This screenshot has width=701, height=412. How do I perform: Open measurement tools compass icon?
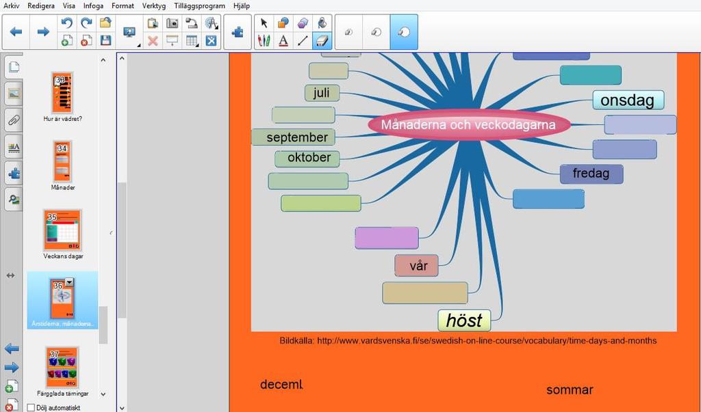pos(211,23)
